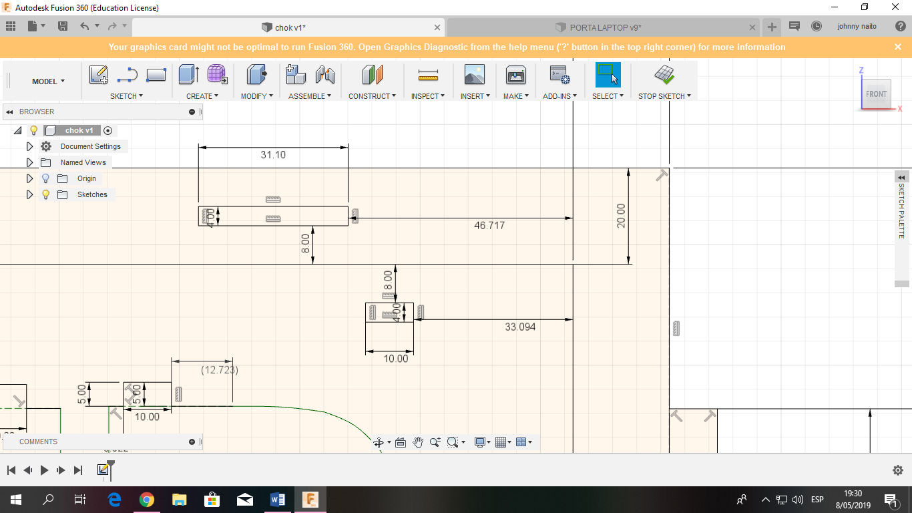Screen dimensions: 912x513
Task: Open a new design tab
Action: (772, 27)
